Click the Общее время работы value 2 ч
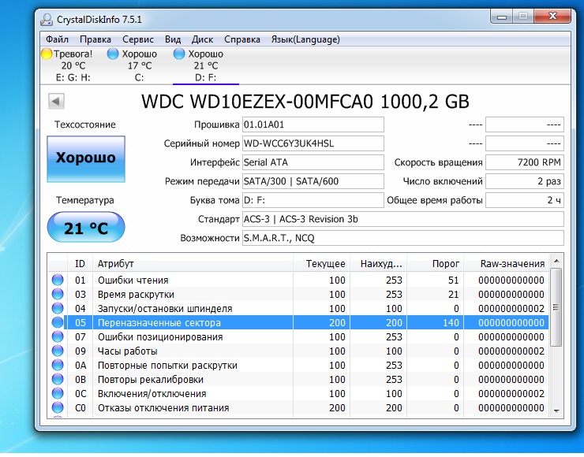The height and width of the screenshot is (457, 584). 525,200
